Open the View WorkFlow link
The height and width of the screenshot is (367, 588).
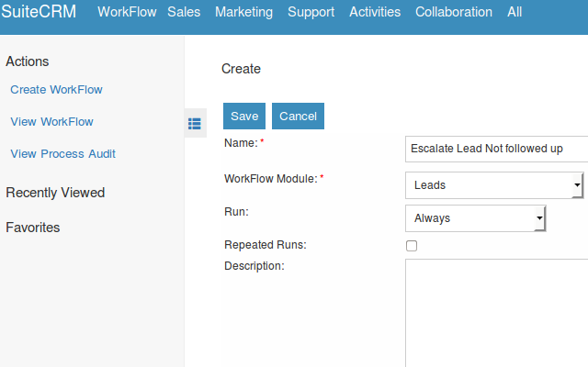point(51,122)
